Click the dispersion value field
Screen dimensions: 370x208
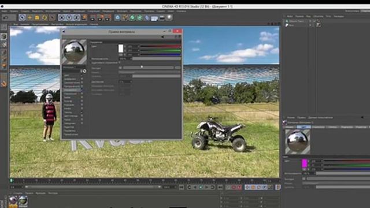click(125, 81)
